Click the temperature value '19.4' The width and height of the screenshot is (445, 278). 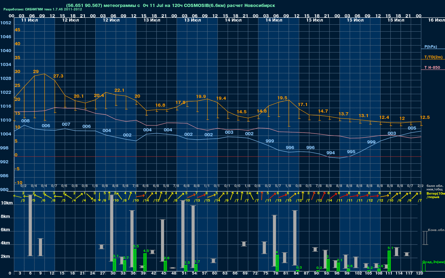point(221,98)
